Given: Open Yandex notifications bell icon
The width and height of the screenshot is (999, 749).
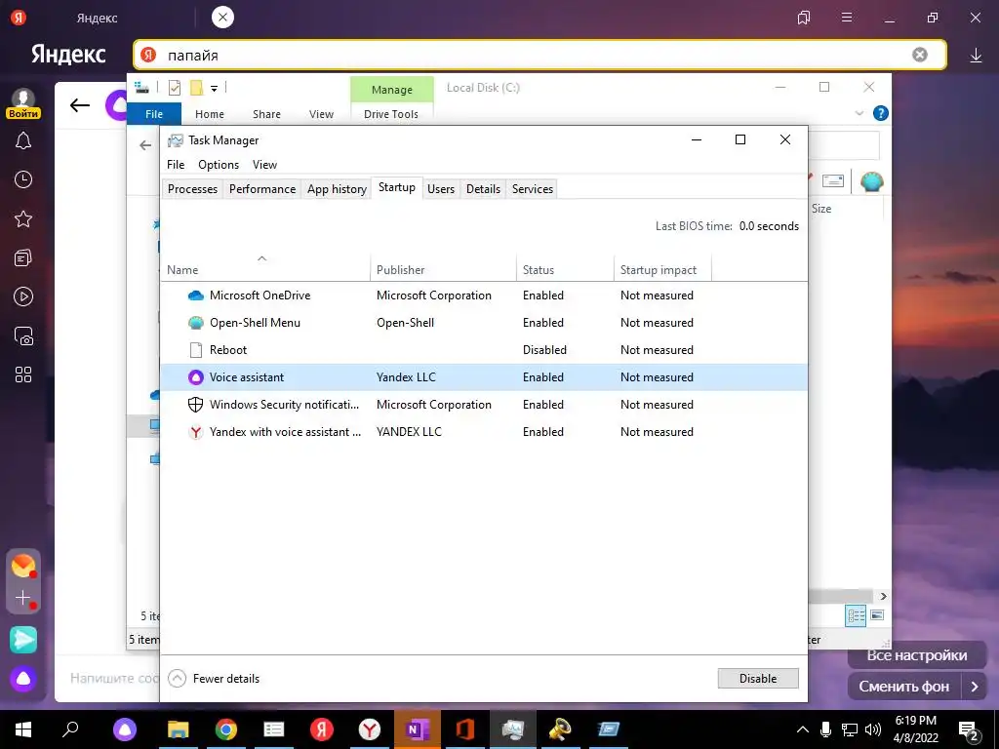Looking at the screenshot, I should pyautogui.click(x=23, y=140).
